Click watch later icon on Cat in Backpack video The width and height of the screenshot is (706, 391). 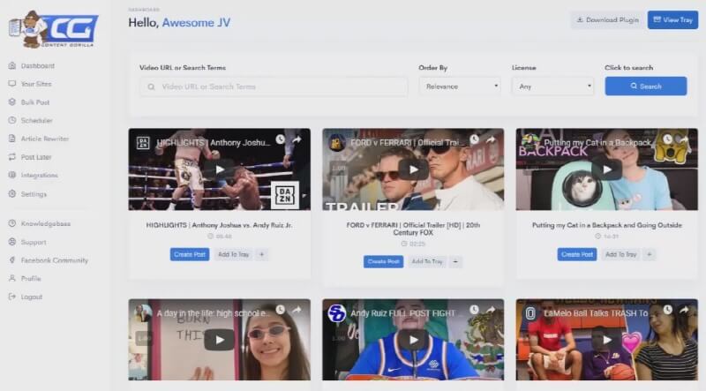pos(668,139)
